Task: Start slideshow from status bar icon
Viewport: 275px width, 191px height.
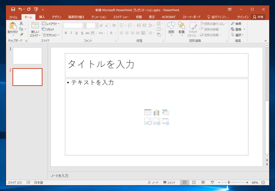Action: tap(212, 182)
